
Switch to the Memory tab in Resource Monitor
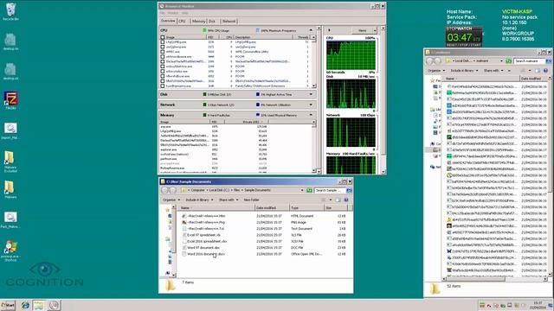point(198,21)
